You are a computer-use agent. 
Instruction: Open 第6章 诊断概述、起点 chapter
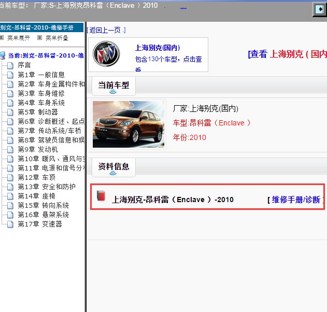(x=51, y=121)
